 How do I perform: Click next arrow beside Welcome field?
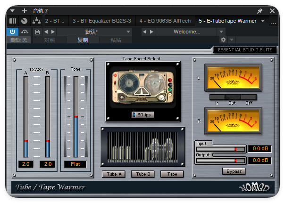click(151, 32)
